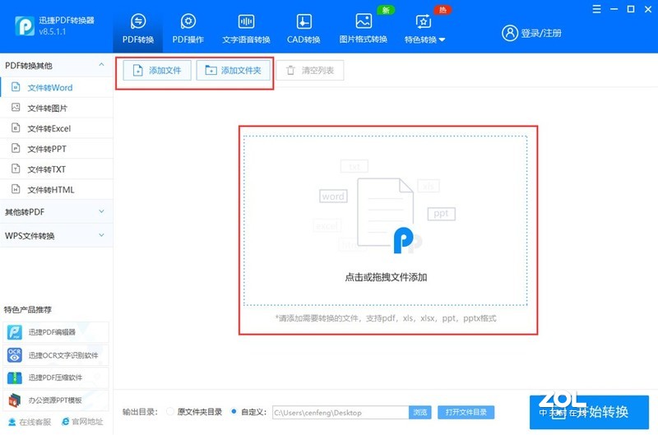Screen dimensions: 658x435
Task: Select 文件转PPT in sidebar
Action: (57, 149)
